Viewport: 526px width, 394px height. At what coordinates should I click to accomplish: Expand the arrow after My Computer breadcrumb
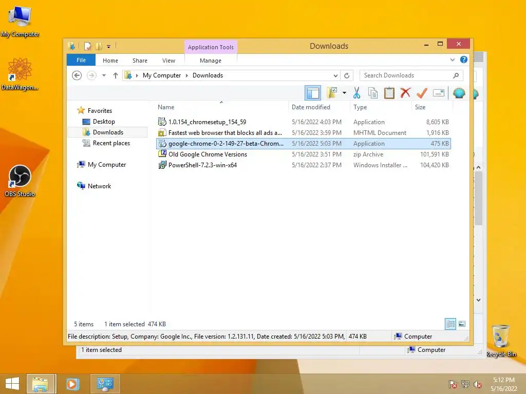click(x=187, y=75)
